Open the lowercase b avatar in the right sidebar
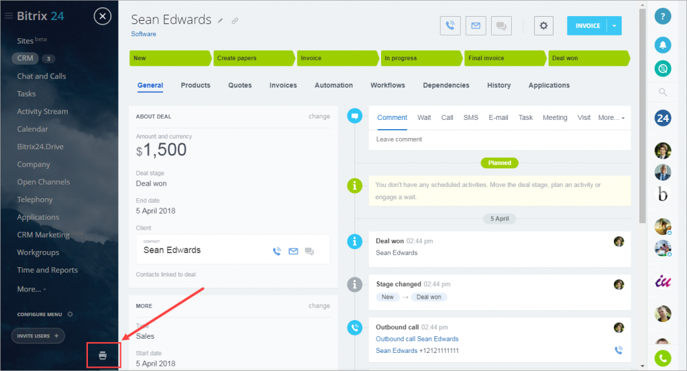Image resolution: width=687 pixels, height=371 pixels. pyautogui.click(x=663, y=194)
